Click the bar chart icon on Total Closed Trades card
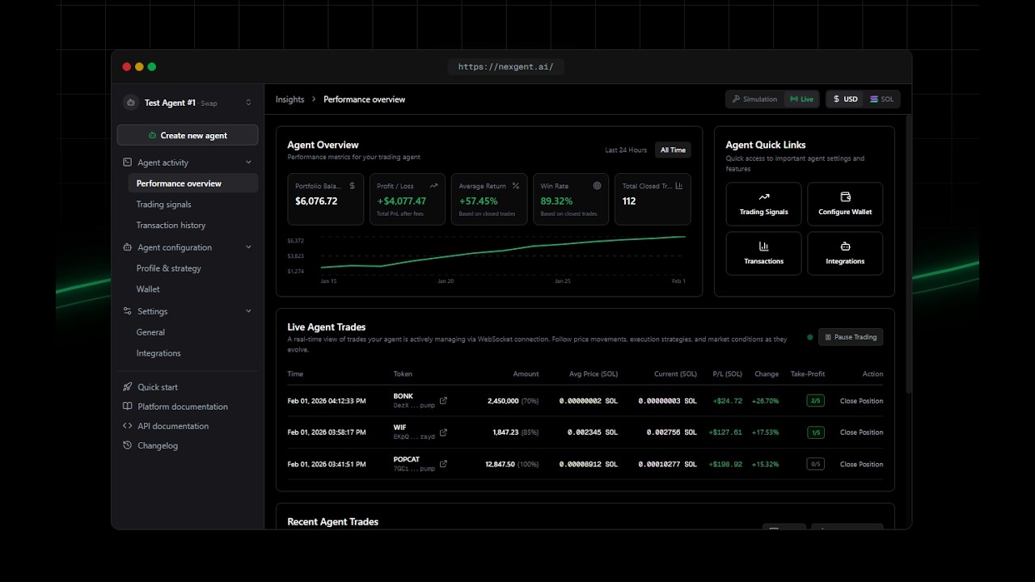The height and width of the screenshot is (582, 1035). coord(678,186)
